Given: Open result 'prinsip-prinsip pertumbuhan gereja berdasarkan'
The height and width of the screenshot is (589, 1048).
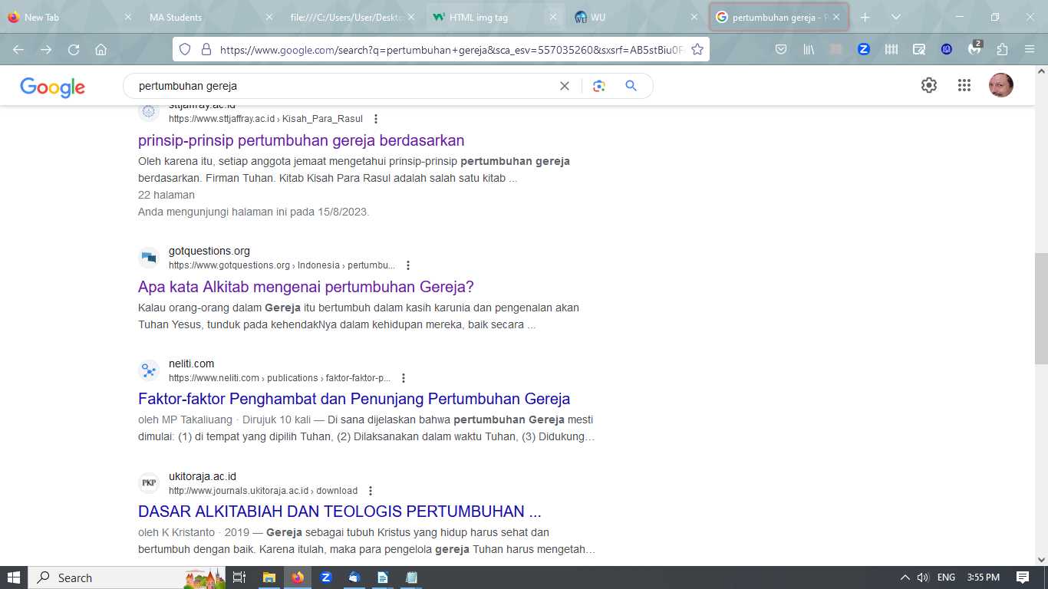Looking at the screenshot, I should click(x=302, y=140).
